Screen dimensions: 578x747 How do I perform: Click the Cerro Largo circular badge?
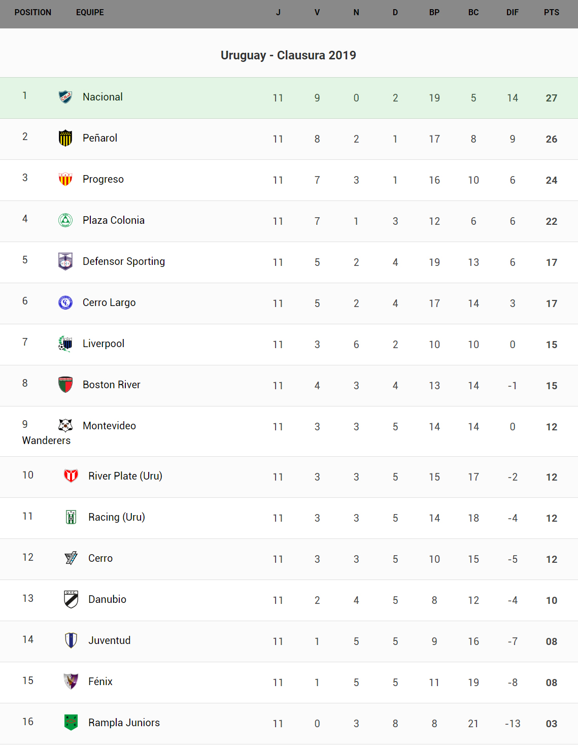(x=65, y=302)
